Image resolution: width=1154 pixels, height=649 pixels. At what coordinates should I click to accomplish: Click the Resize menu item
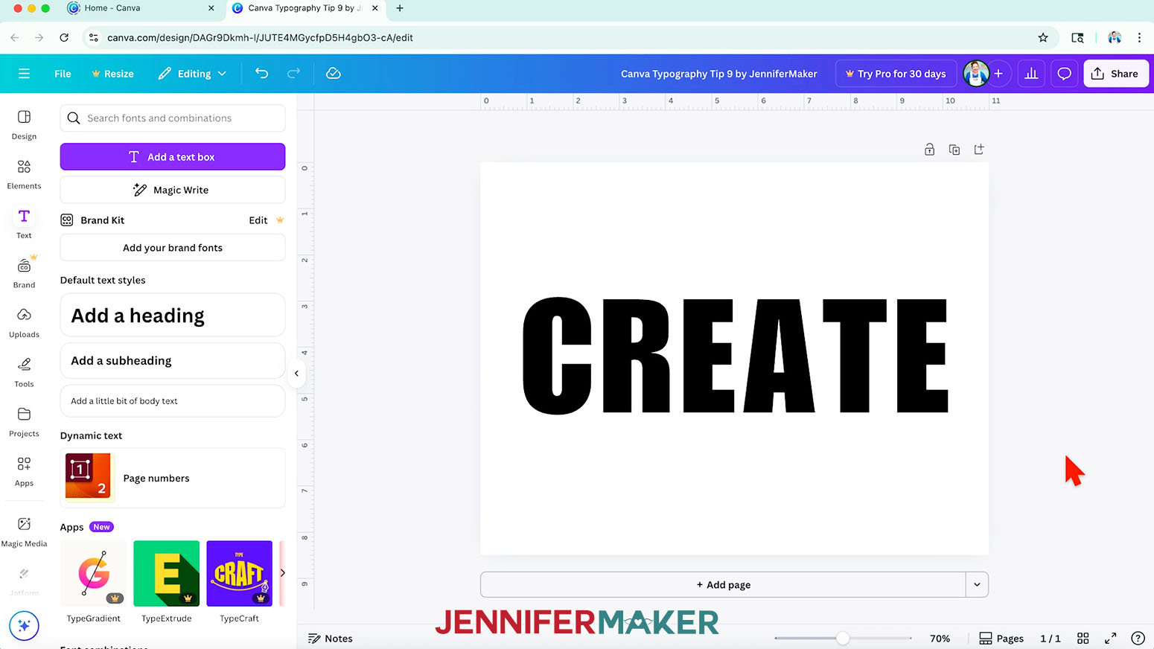coord(112,74)
